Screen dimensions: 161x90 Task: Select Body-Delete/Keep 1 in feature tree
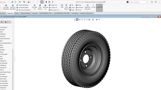(x=6, y=43)
